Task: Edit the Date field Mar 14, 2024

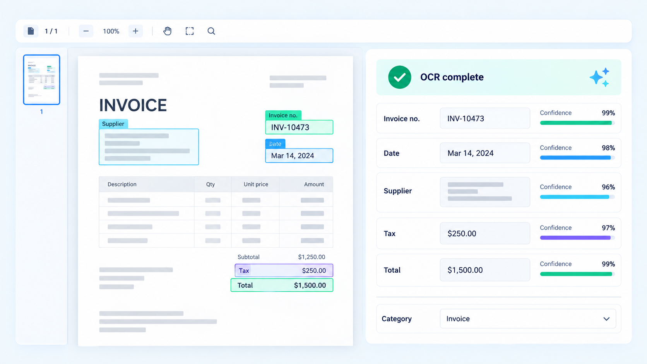Action: pos(485,153)
